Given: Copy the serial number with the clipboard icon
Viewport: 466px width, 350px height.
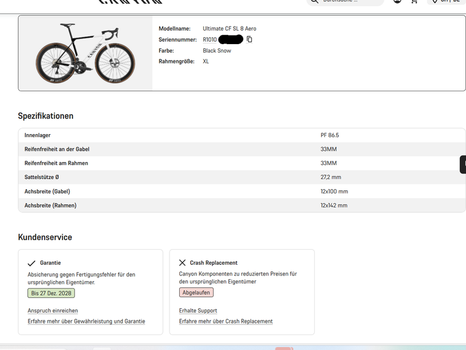Looking at the screenshot, I should tap(249, 39).
